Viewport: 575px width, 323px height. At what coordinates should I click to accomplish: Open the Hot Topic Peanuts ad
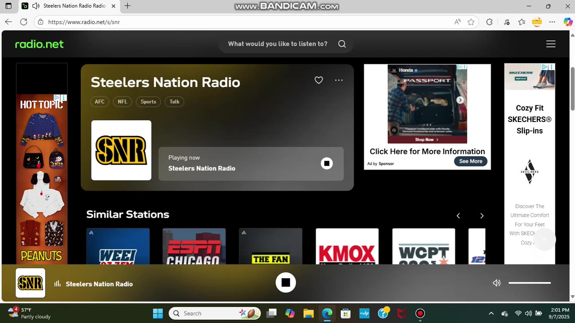(42, 179)
